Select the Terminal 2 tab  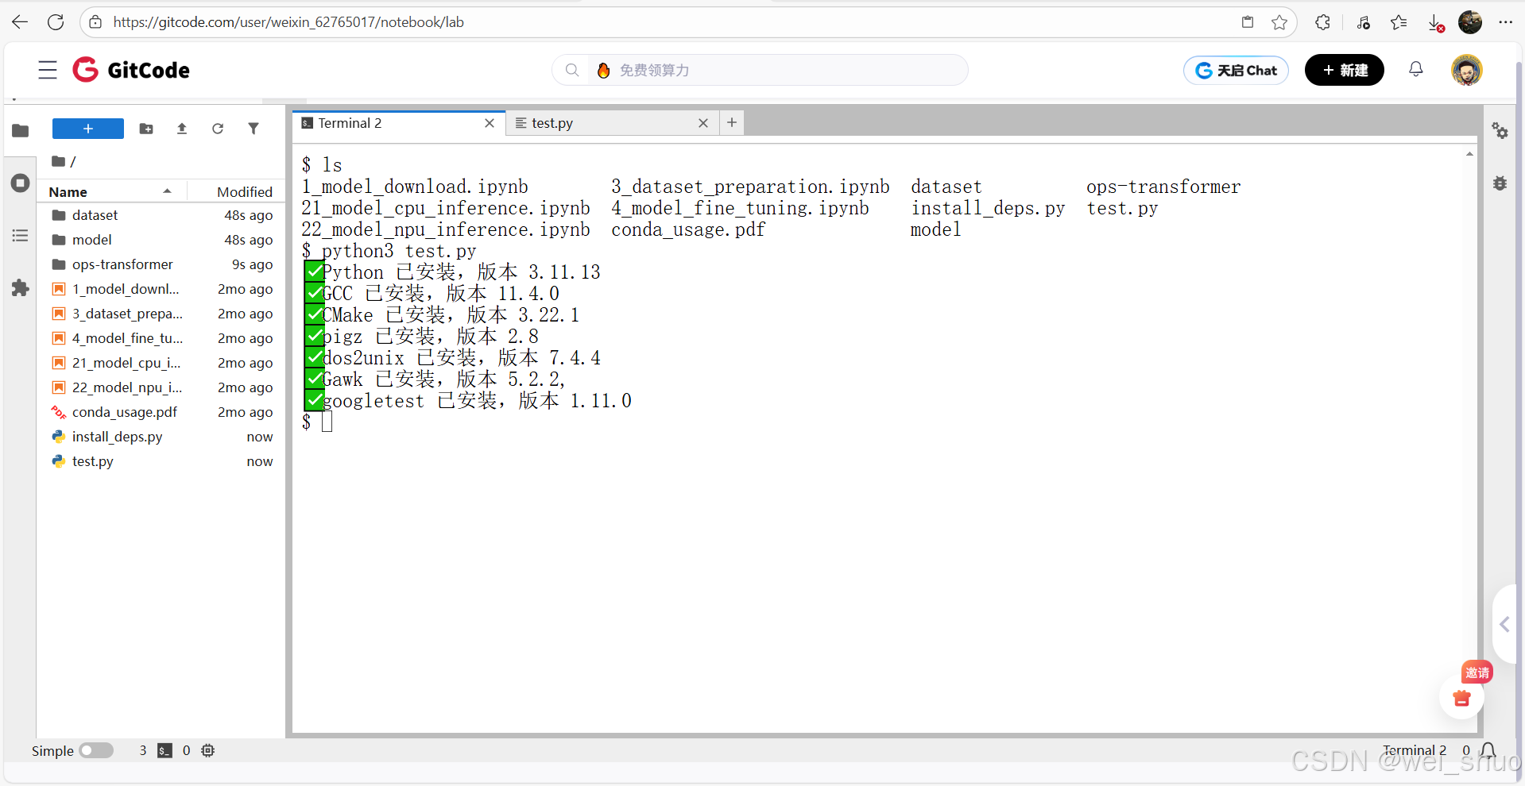point(350,123)
